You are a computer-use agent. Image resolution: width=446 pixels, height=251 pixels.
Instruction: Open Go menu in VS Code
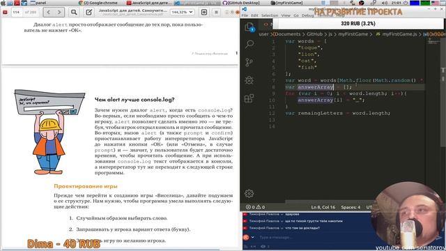[x=295, y=15]
